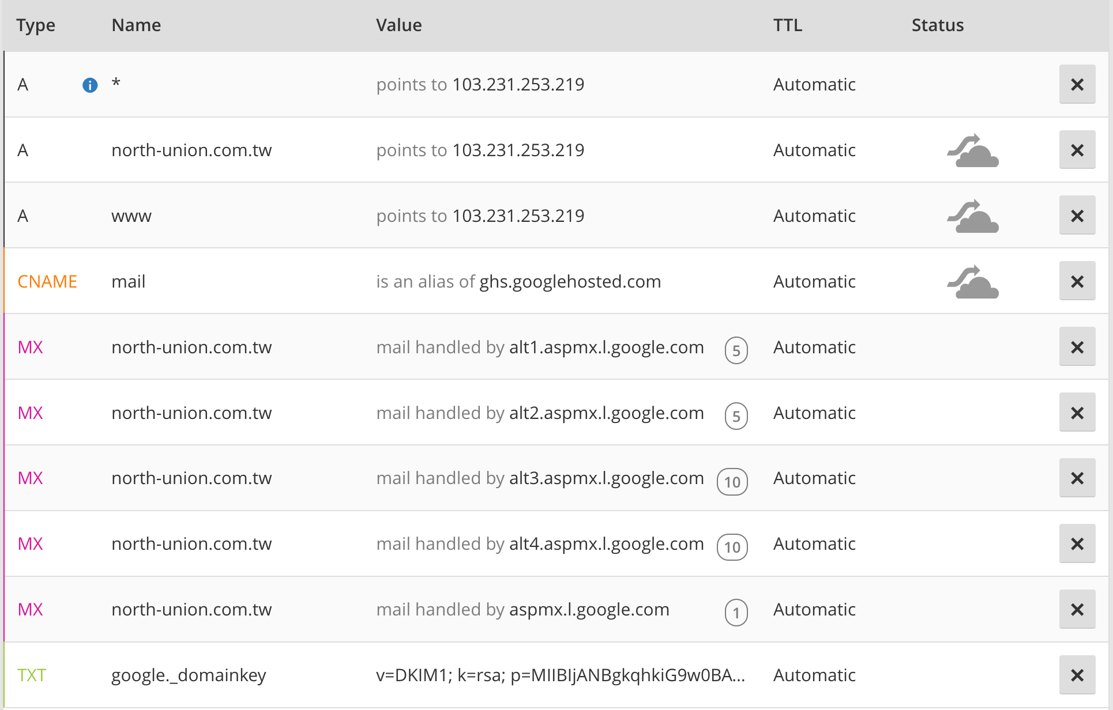Click the Type column header

point(36,25)
